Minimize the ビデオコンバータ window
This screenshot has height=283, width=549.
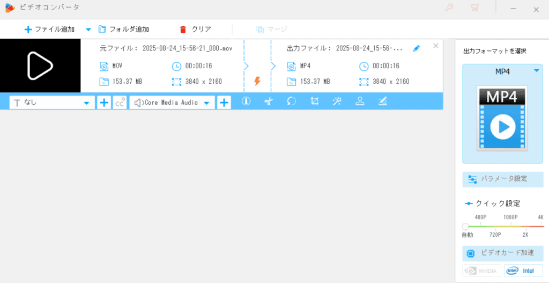point(513,9)
